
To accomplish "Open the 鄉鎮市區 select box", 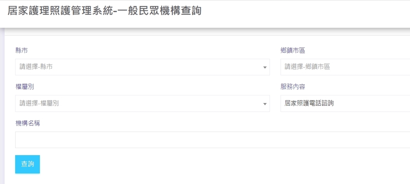I will [345, 67].
